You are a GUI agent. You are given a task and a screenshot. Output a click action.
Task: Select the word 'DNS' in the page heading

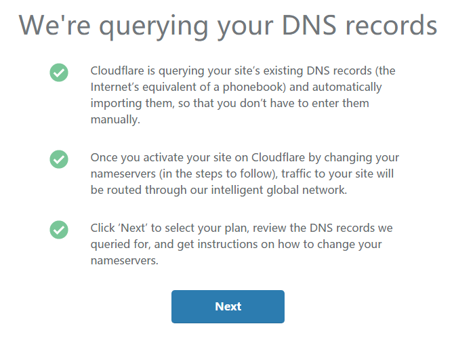tap(309, 25)
